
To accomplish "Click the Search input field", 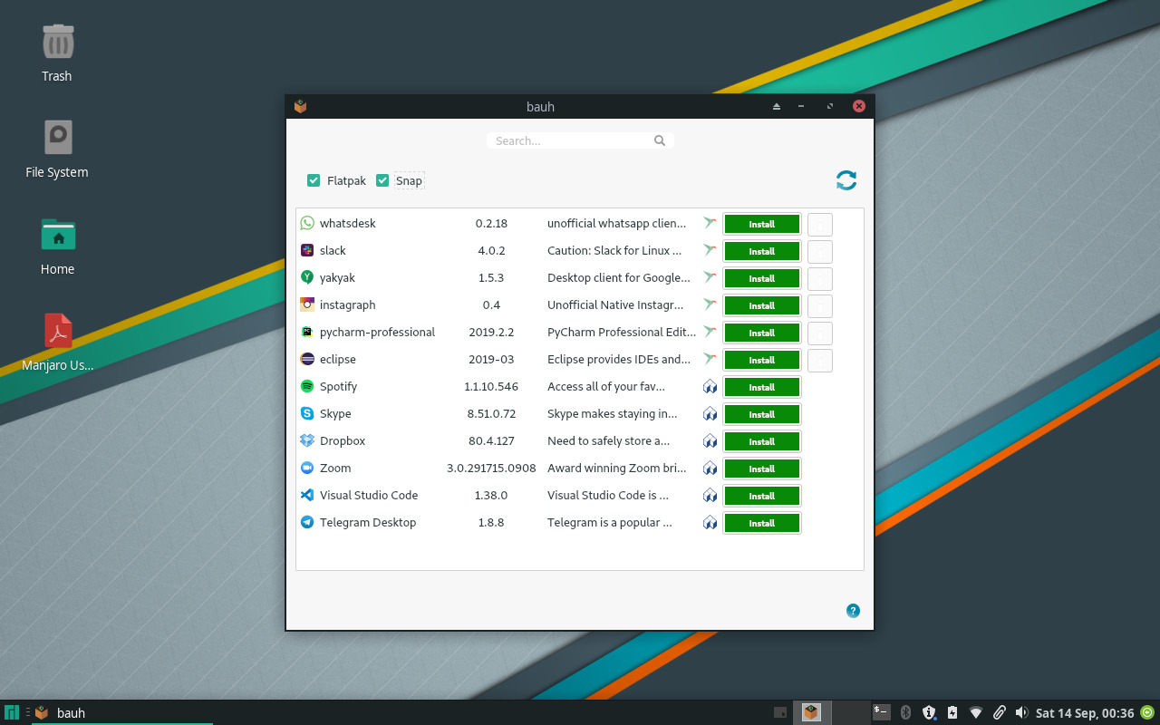I will 580,140.
